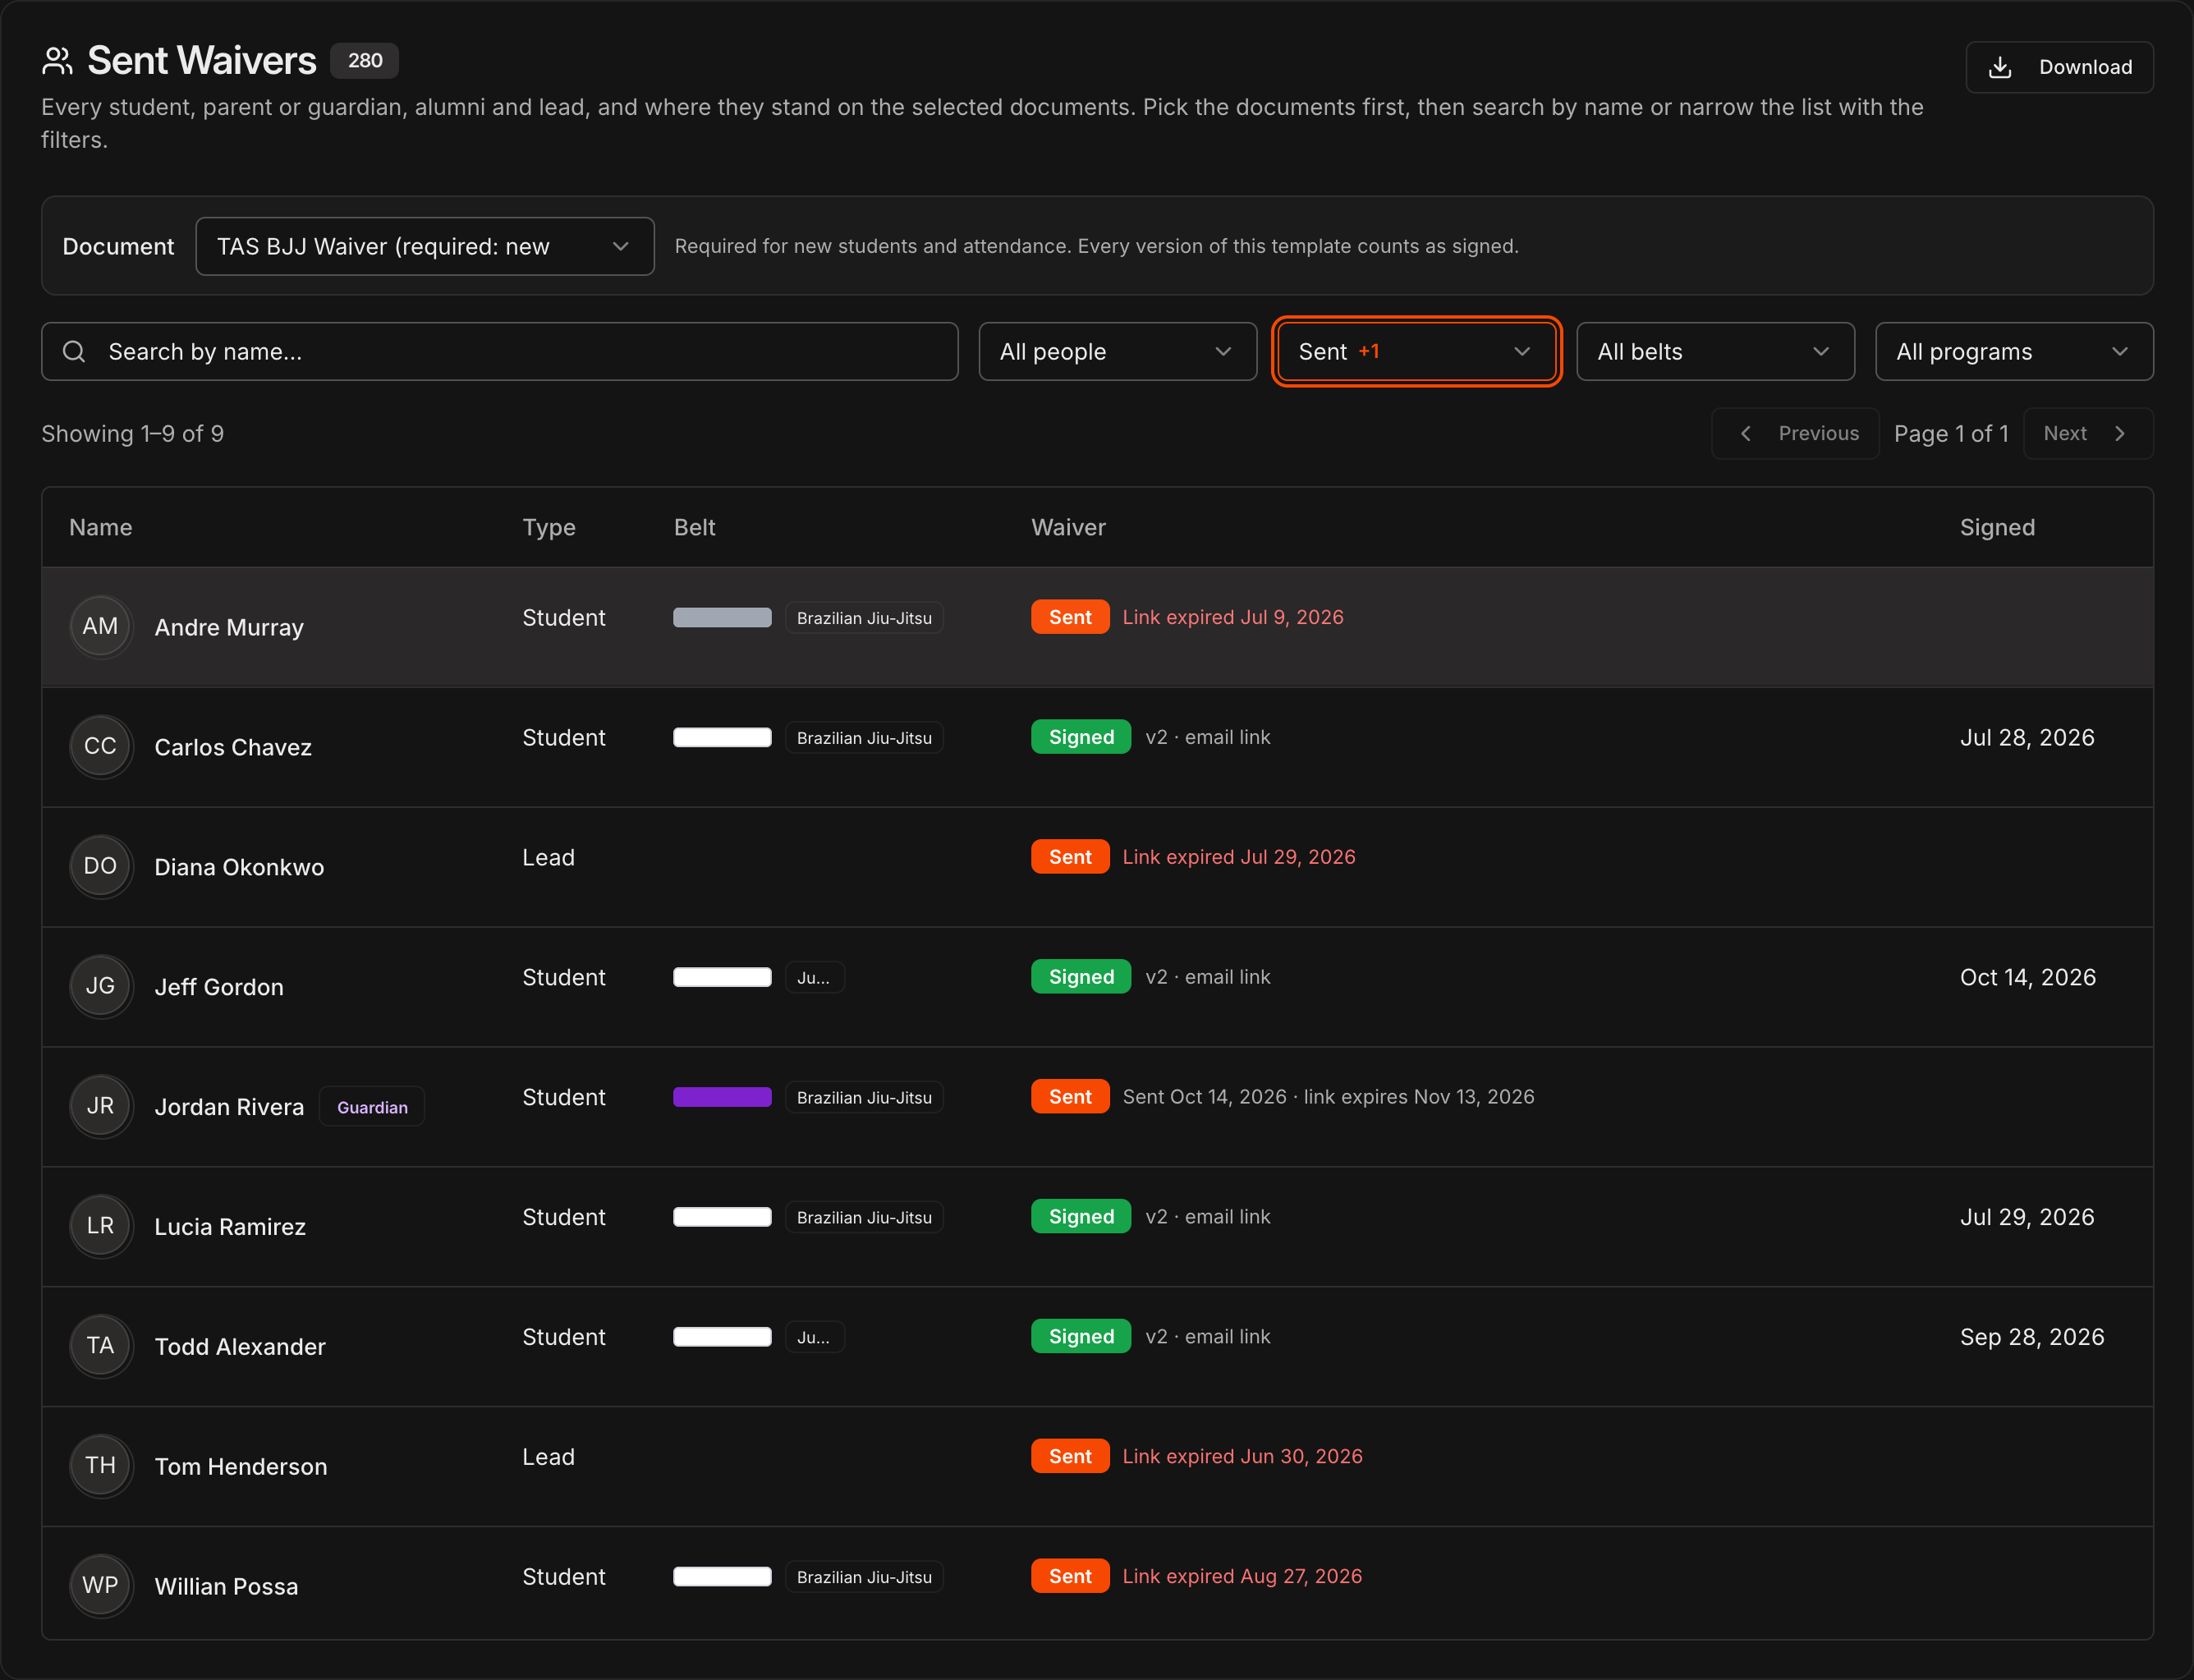Click the people icon beside Sent Waivers
2194x1680 pixels.
pos(57,61)
